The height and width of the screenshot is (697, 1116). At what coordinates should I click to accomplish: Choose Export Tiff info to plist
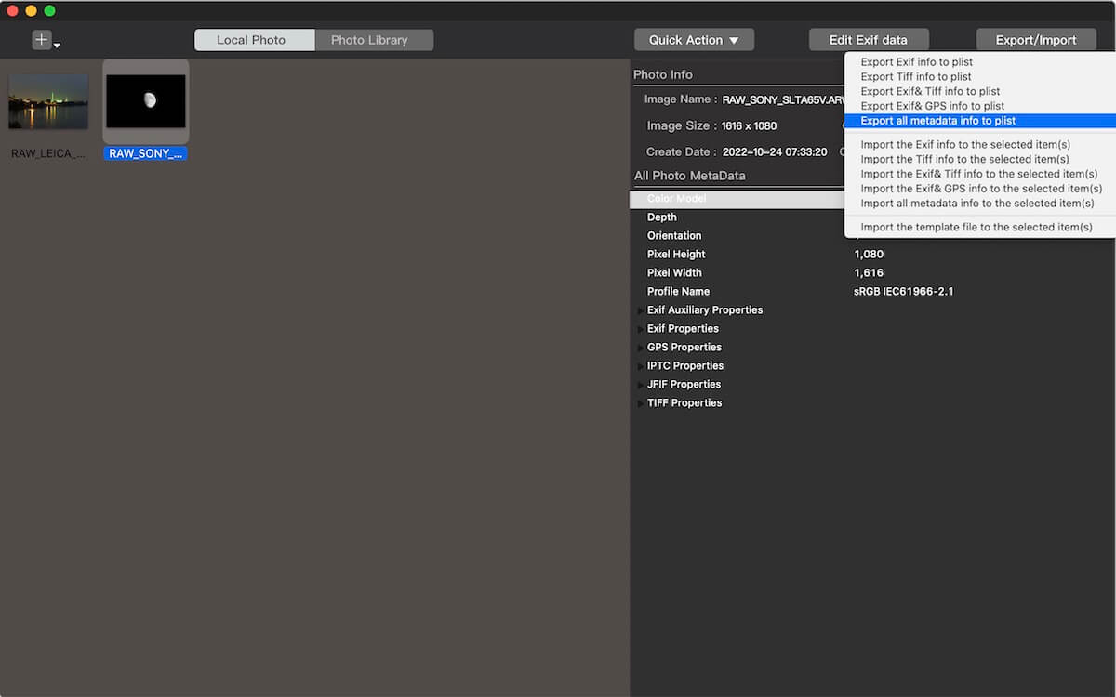coord(916,77)
